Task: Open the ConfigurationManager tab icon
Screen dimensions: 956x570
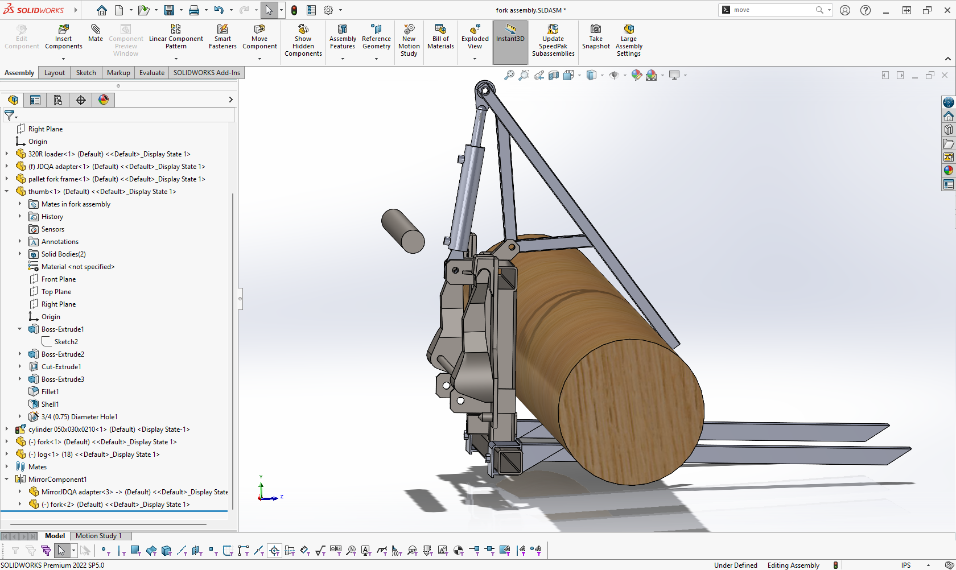Action: tap(58, 100)
